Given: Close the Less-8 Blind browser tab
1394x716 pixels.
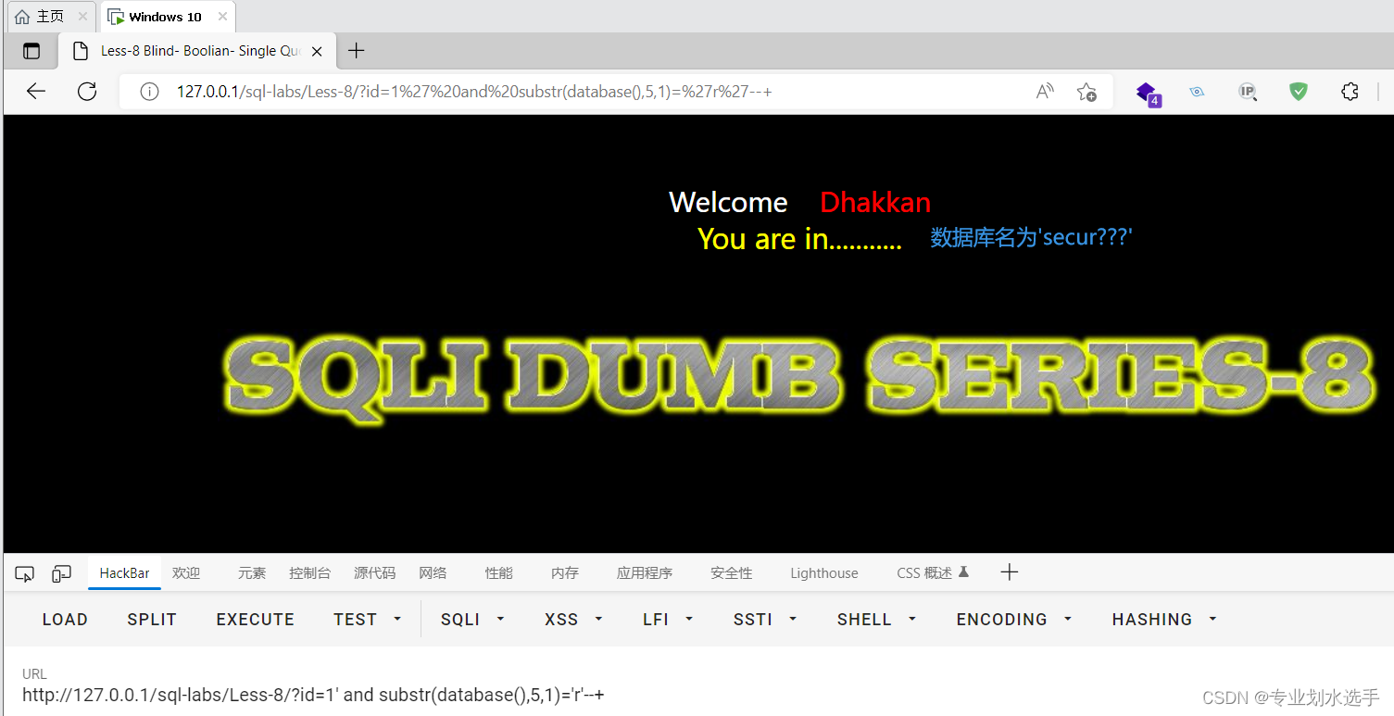Looking at the screenshot, I should [317, 51].
